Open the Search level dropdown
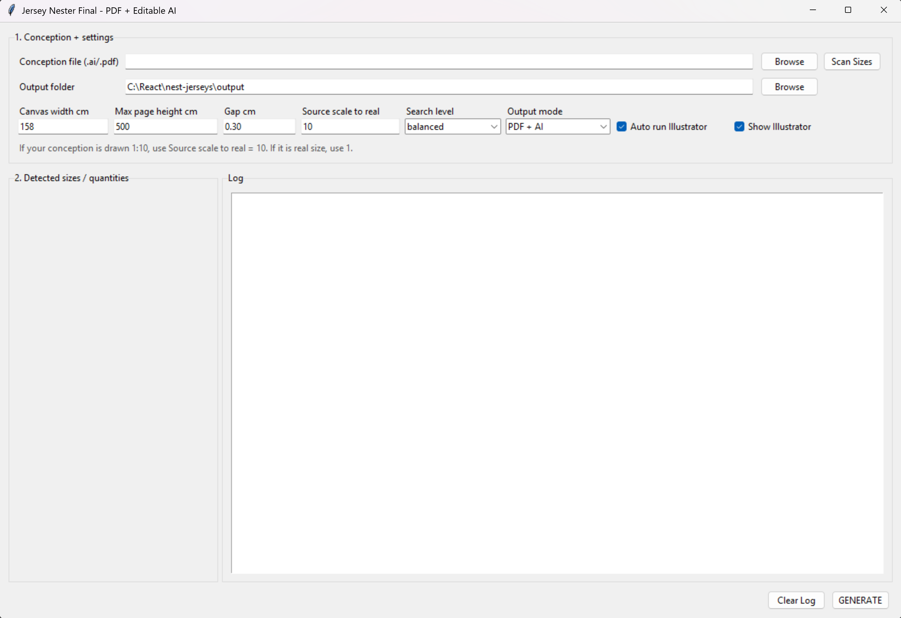Image resolution: width=901 pixels, height=618 pixels. [452, 126]
